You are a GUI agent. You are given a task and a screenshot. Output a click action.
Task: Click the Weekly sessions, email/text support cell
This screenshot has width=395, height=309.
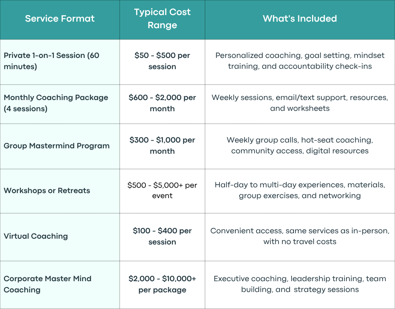click(300, 104)
